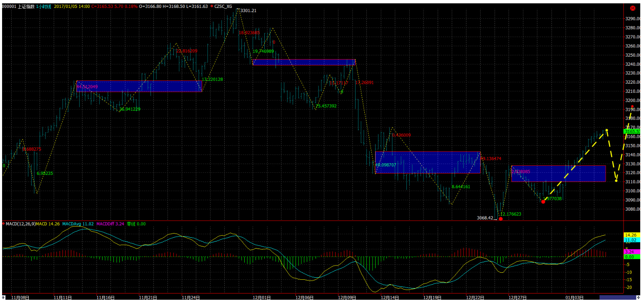Click the red face icon atop price axis
This screenshot has height=301, width=644.
click(632, 7)
